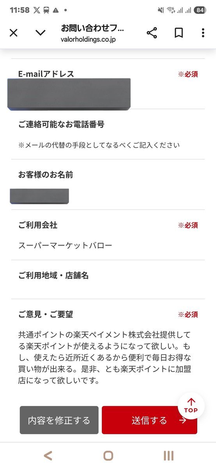Tap the ご利用地域・店舗名 field row
216x469 pixels.
(x=108, y=279)
